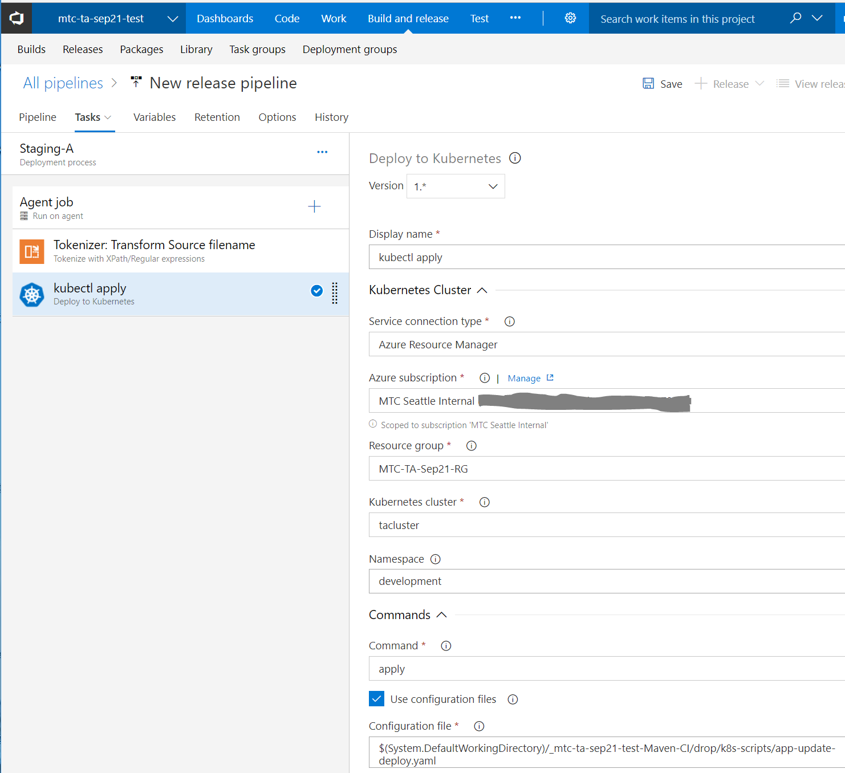Show info for Service connection type
The height and width of the screenshot is (773, 845).
[510, 322]
